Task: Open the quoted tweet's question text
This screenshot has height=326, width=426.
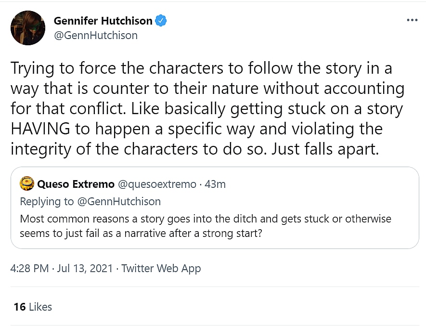Action: (x=206, y=219)
